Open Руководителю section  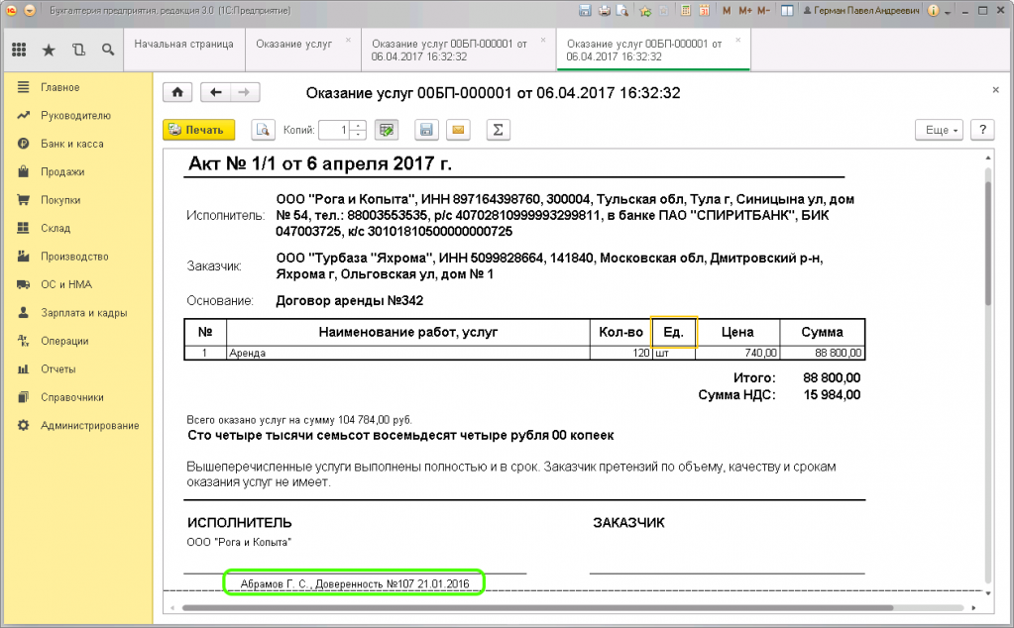tap(75, 116)
